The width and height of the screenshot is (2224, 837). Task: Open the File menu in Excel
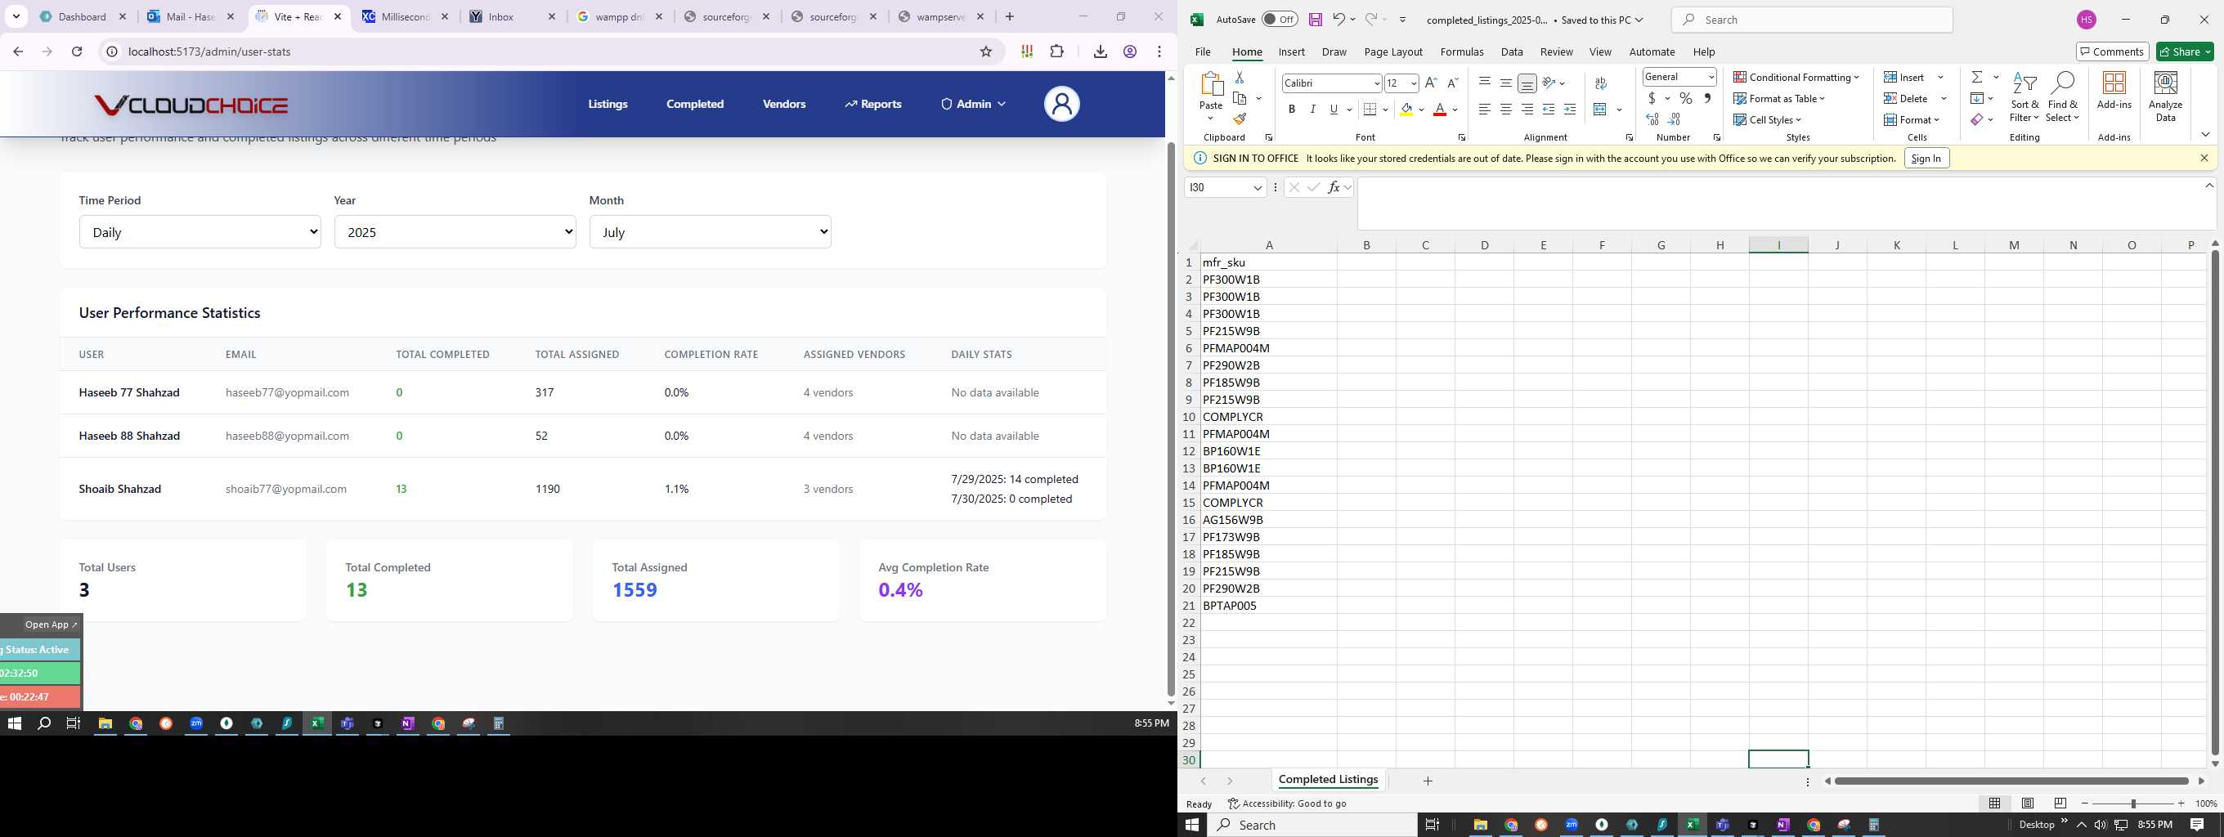pyautogui.click(x=1203, y=51)
